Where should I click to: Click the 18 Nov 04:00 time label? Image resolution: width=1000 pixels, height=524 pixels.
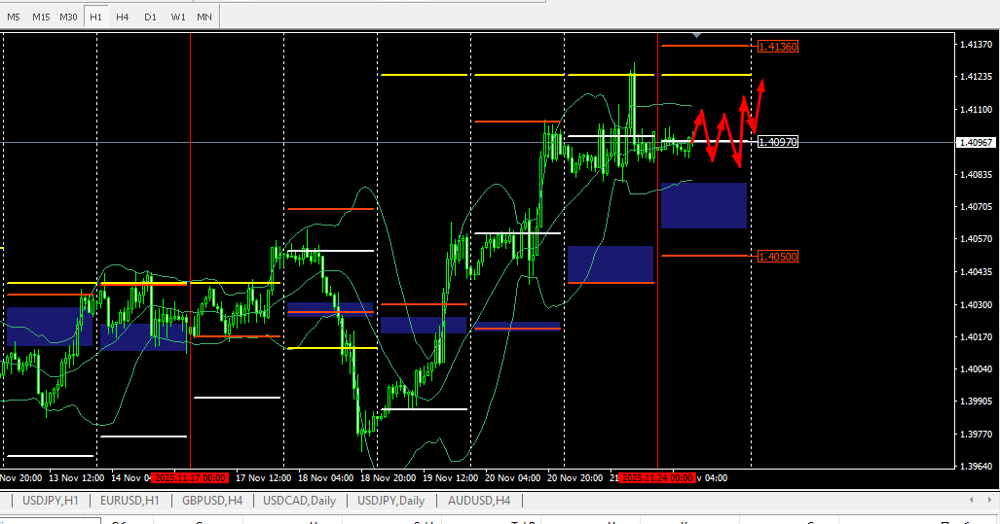point(326,478)
